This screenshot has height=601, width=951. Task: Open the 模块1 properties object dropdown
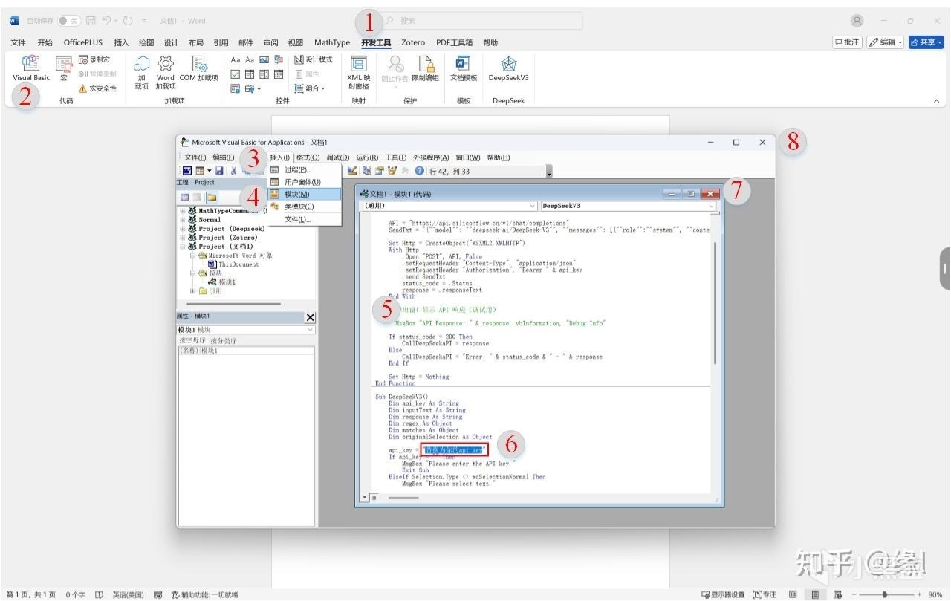(x=311, y=330)
